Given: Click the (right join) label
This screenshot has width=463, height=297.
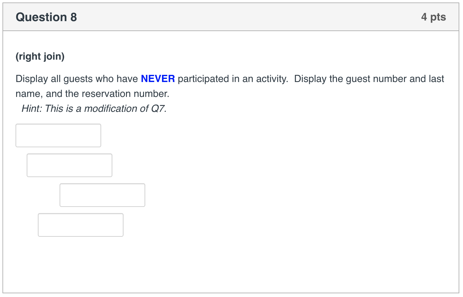Looking at the screenshot, I should tap(40, 57).
